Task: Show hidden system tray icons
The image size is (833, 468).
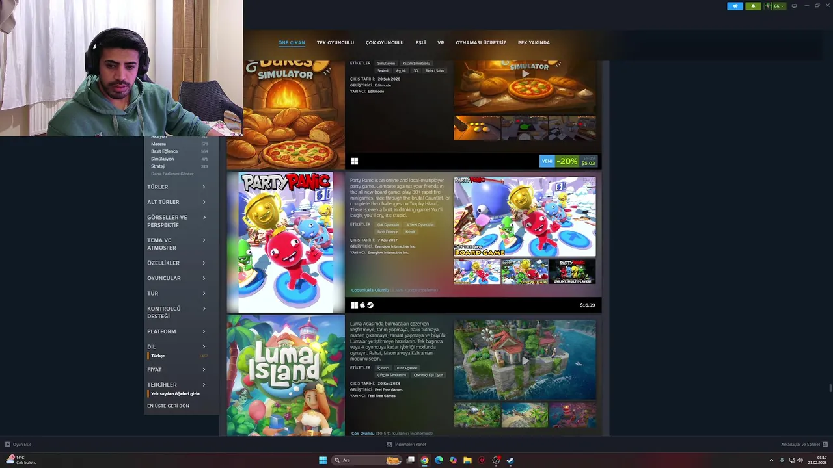Action: click(x=771, y=460)
